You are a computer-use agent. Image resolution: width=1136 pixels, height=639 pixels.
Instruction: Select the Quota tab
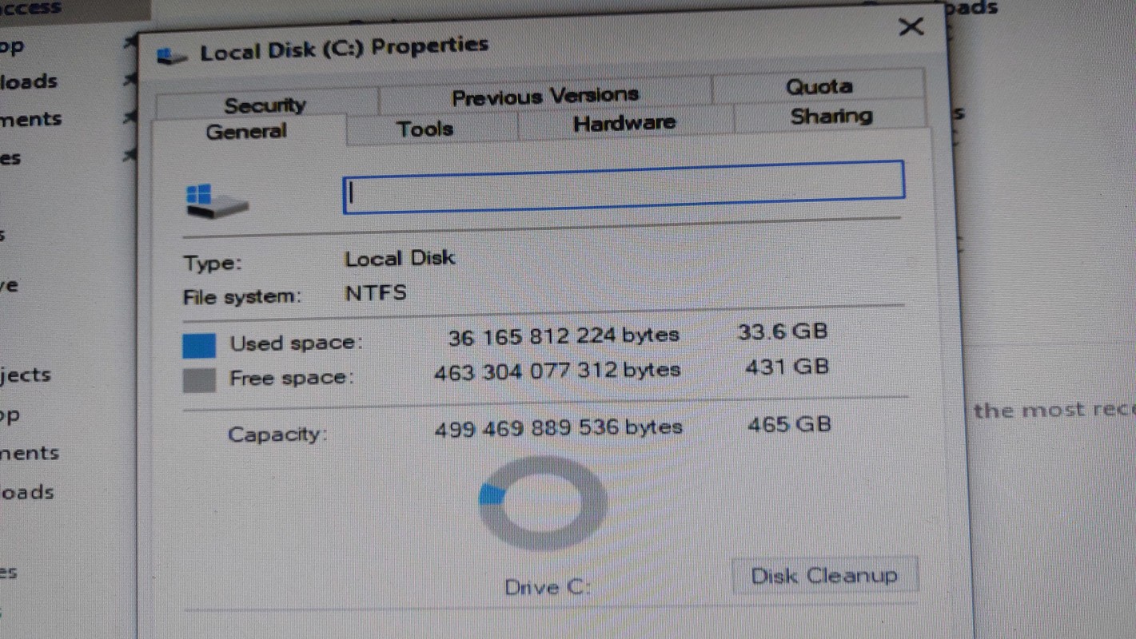click(x=819, y=86)
